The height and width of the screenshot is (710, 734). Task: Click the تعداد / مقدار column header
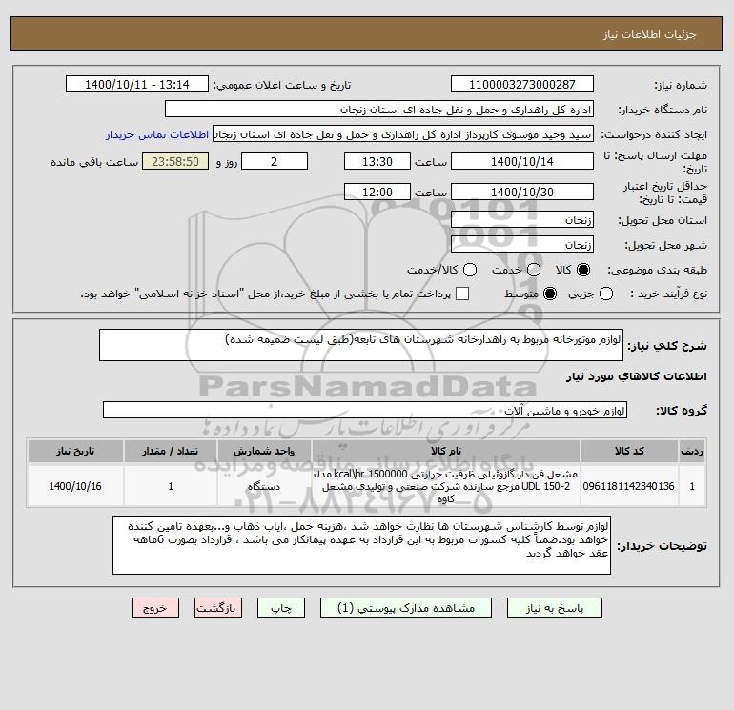coord(171,451)
